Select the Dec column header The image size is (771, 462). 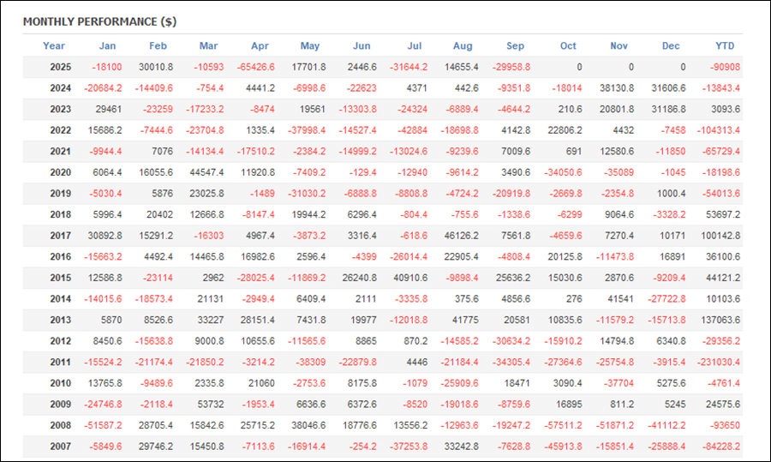[x=671, y=46]
